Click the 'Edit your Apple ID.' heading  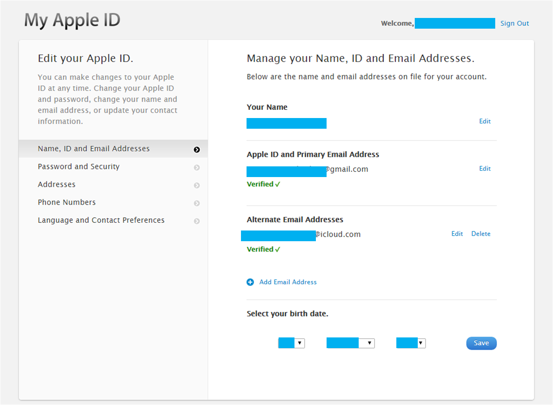click(86, 59)
